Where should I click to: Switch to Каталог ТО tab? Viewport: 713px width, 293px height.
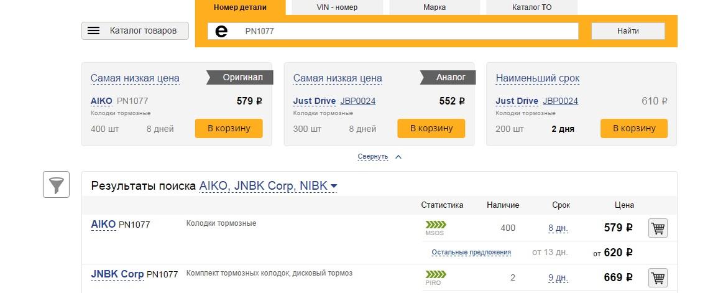pos(531,7)
